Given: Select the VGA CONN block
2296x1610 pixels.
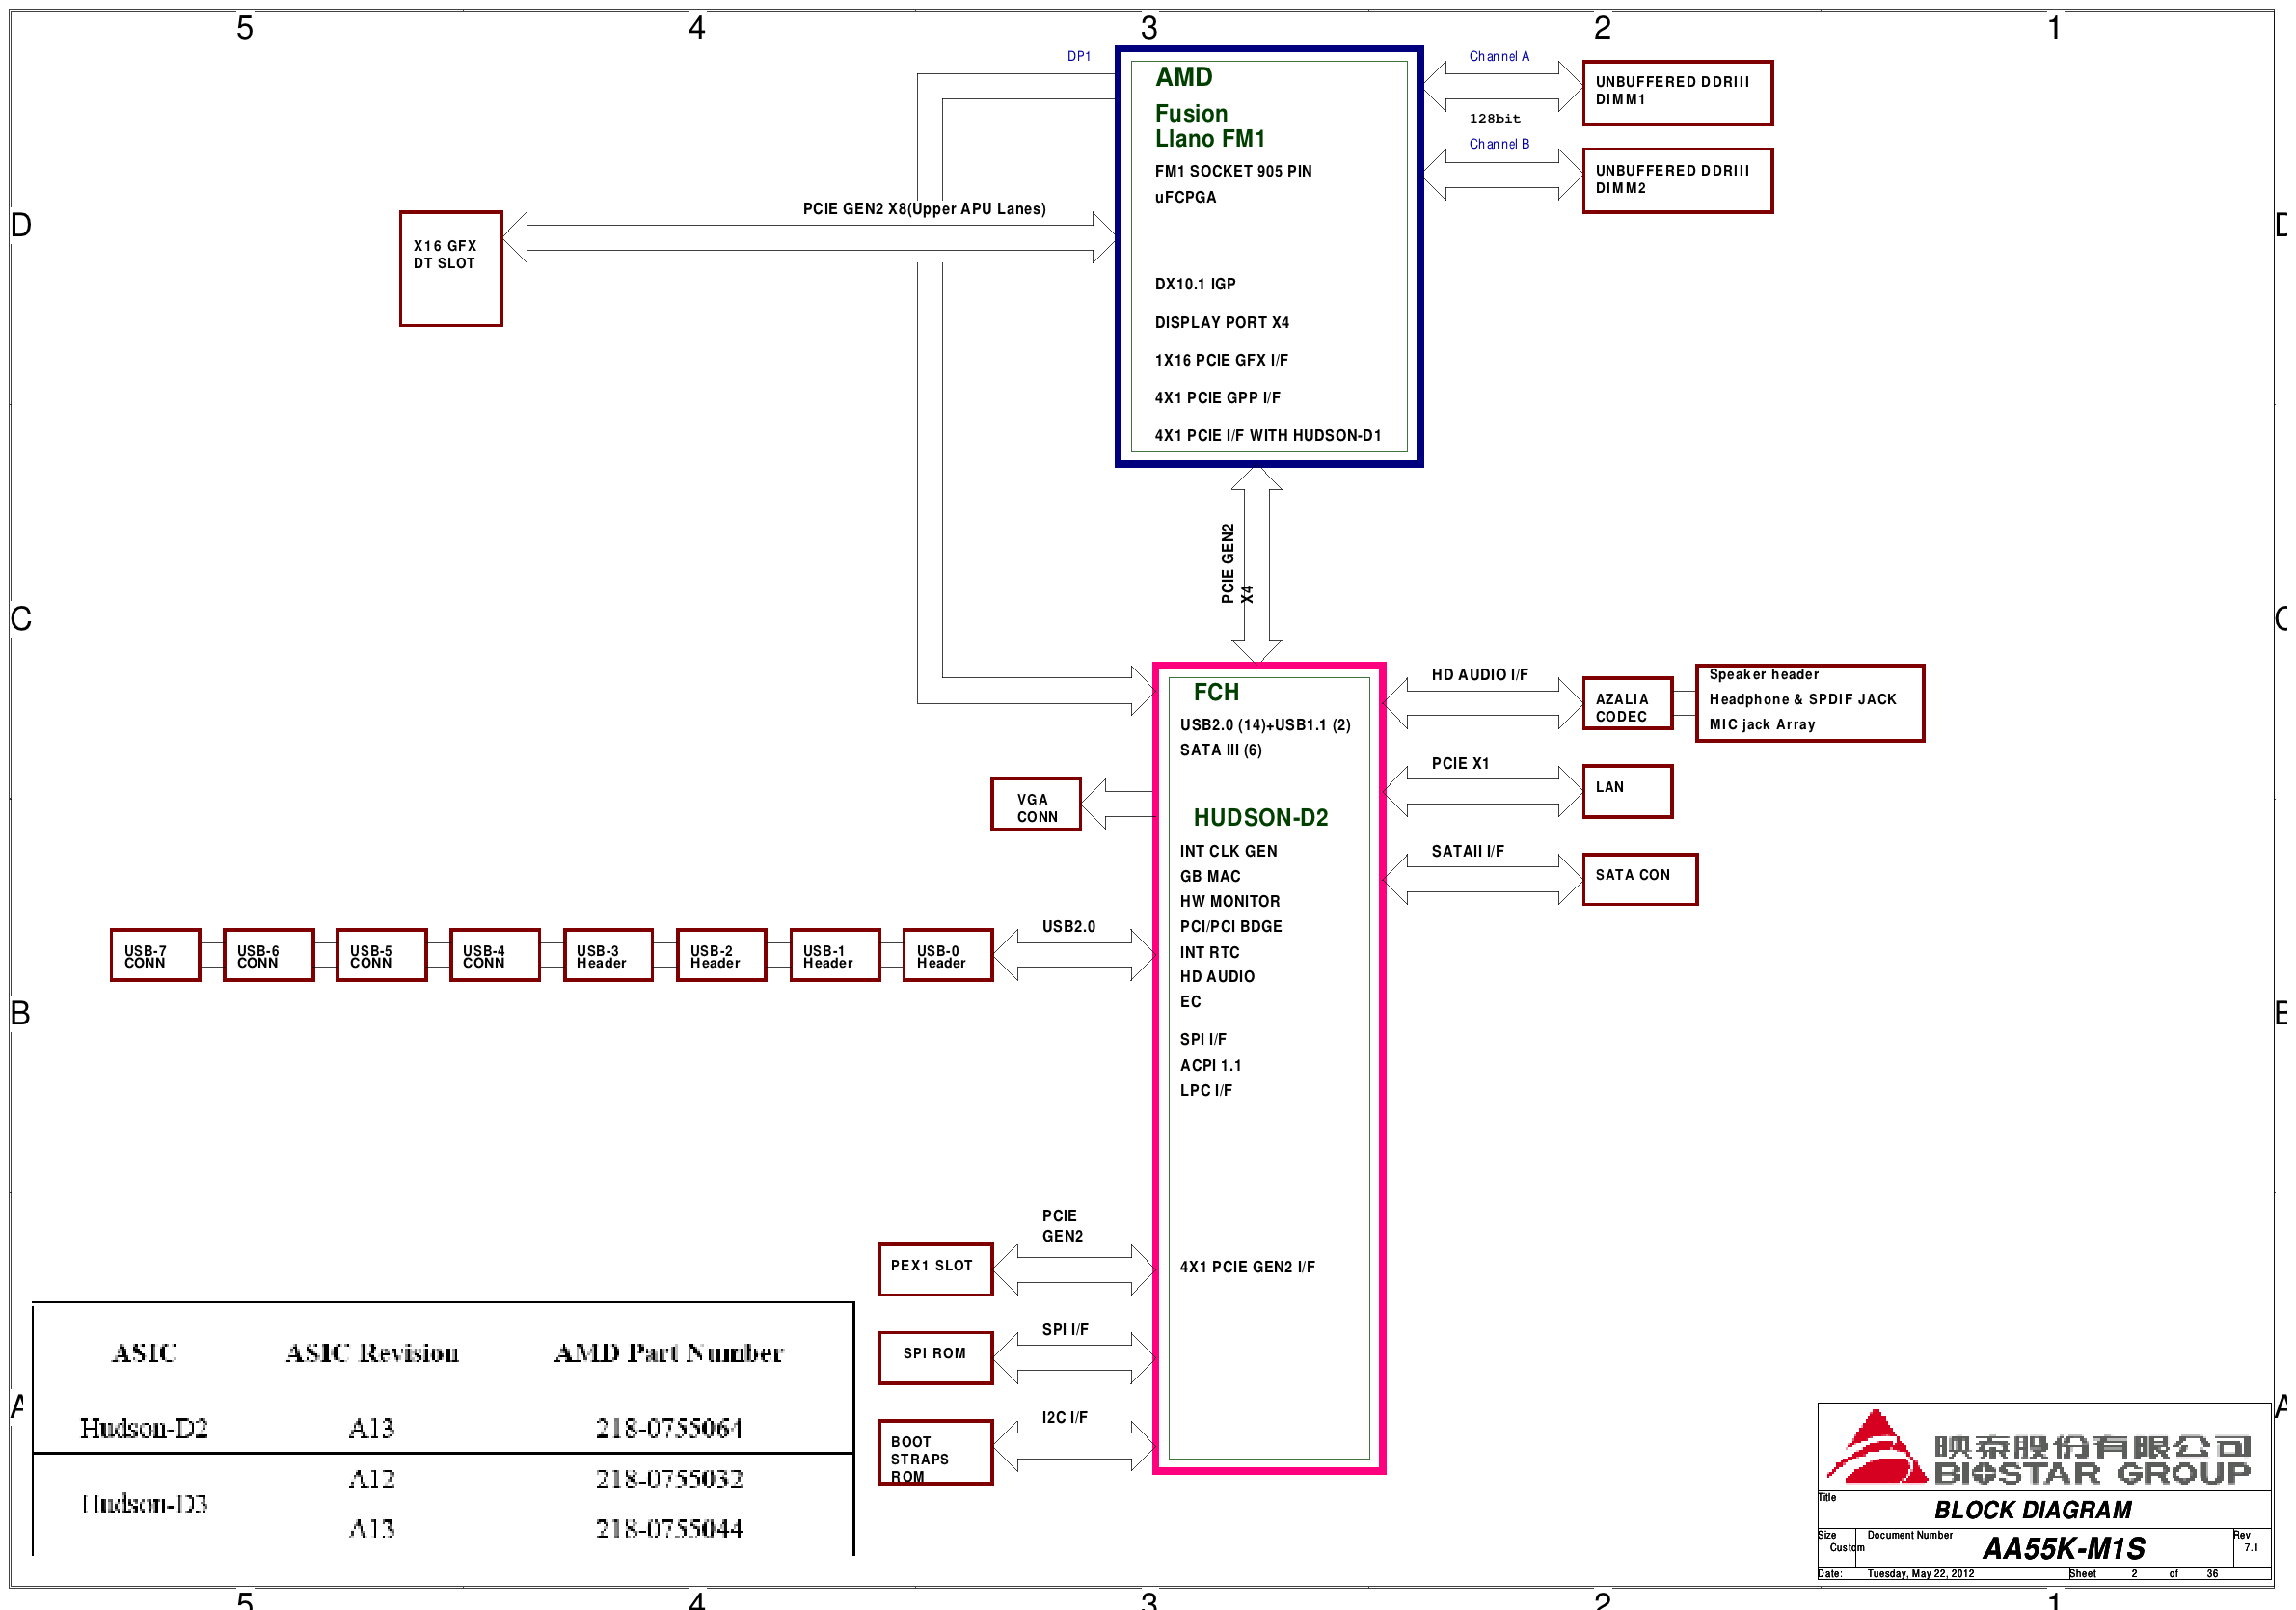Looking at the screenshot, I should [x=1036, y=804].
